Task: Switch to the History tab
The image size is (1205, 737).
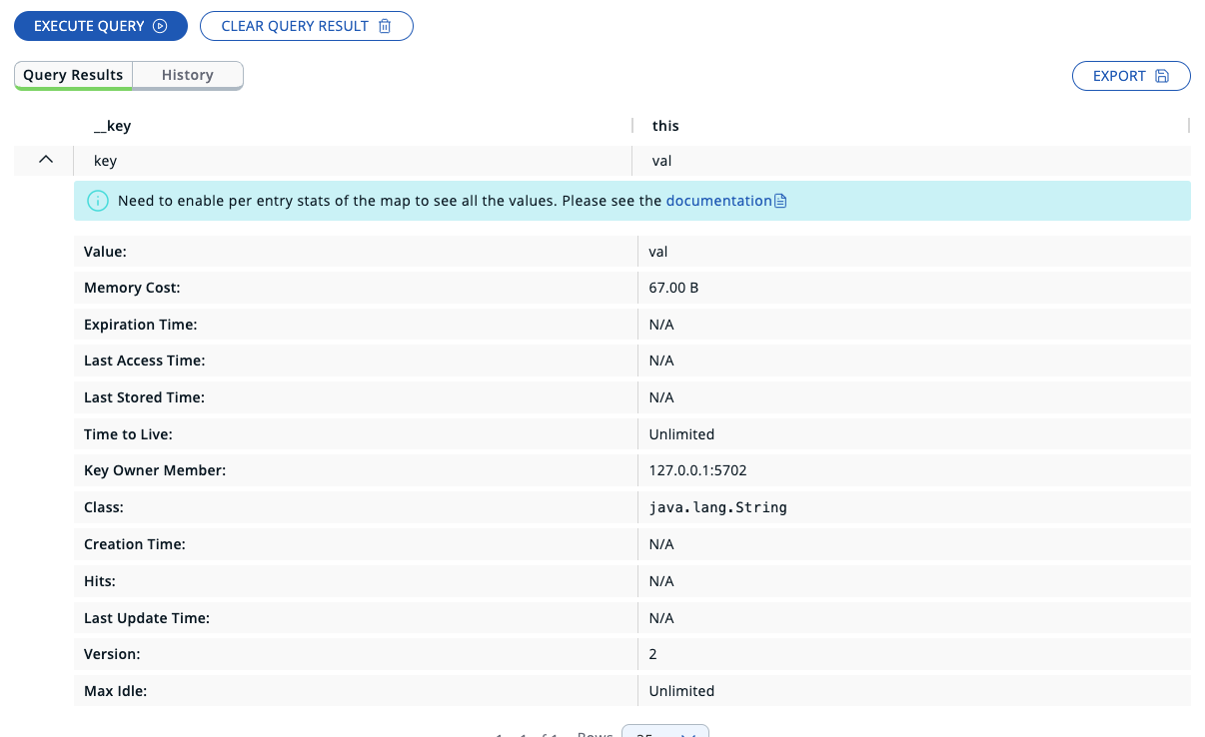Action: pos(186,74)
